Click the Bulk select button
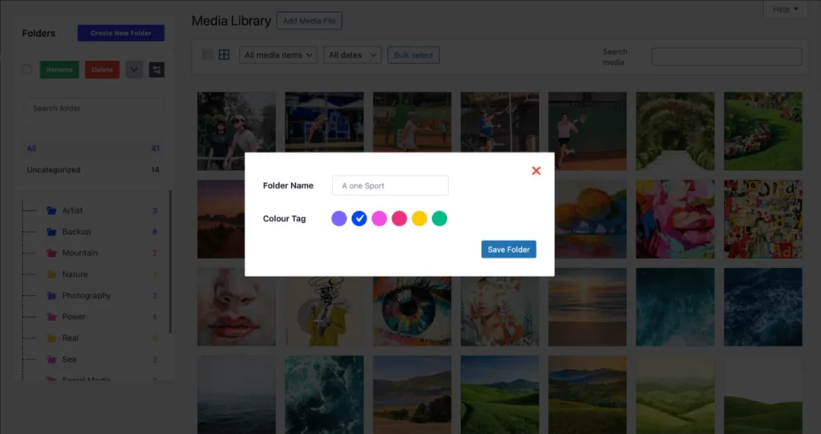821x434 pixels. click(x=413, y=55)
